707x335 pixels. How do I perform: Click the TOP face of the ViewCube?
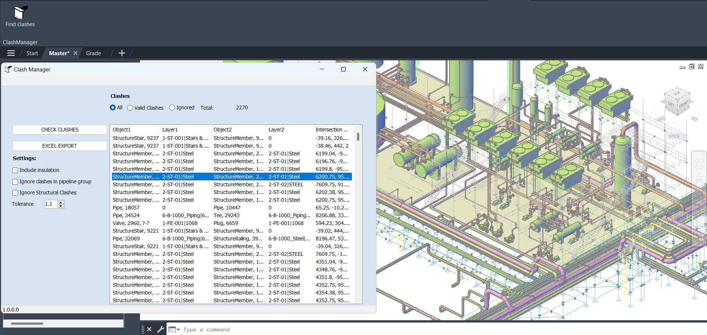(x=677, y=94)
